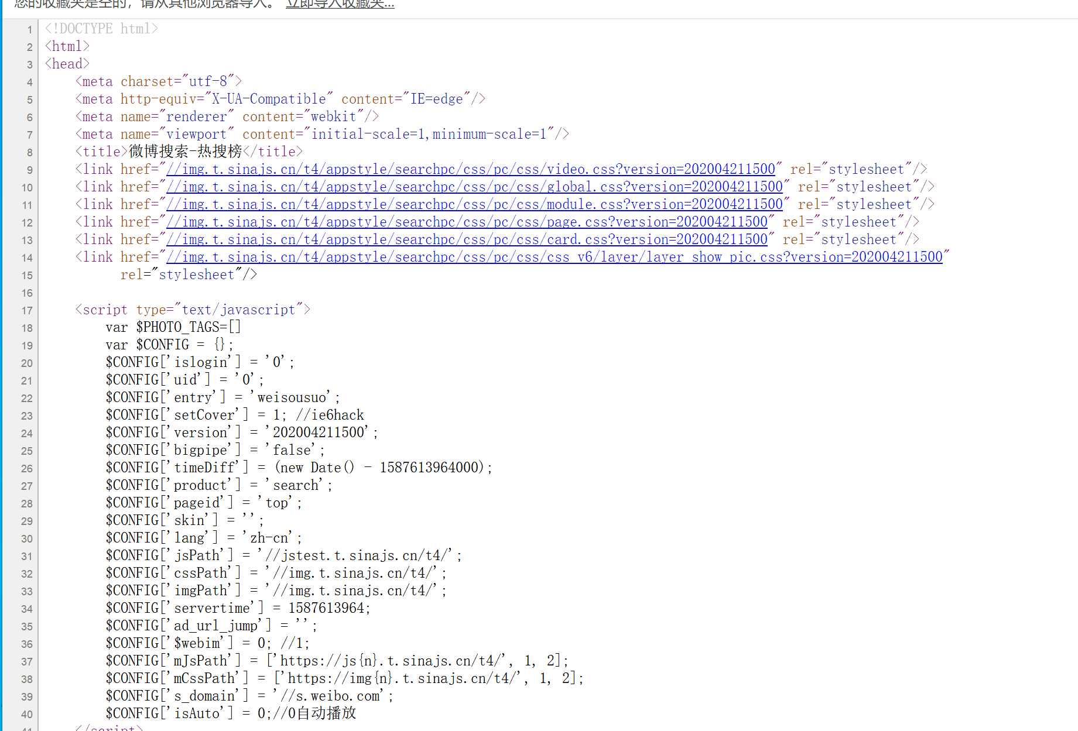
Task: Open the card.css stylesheet link
Action: (467, 239)
